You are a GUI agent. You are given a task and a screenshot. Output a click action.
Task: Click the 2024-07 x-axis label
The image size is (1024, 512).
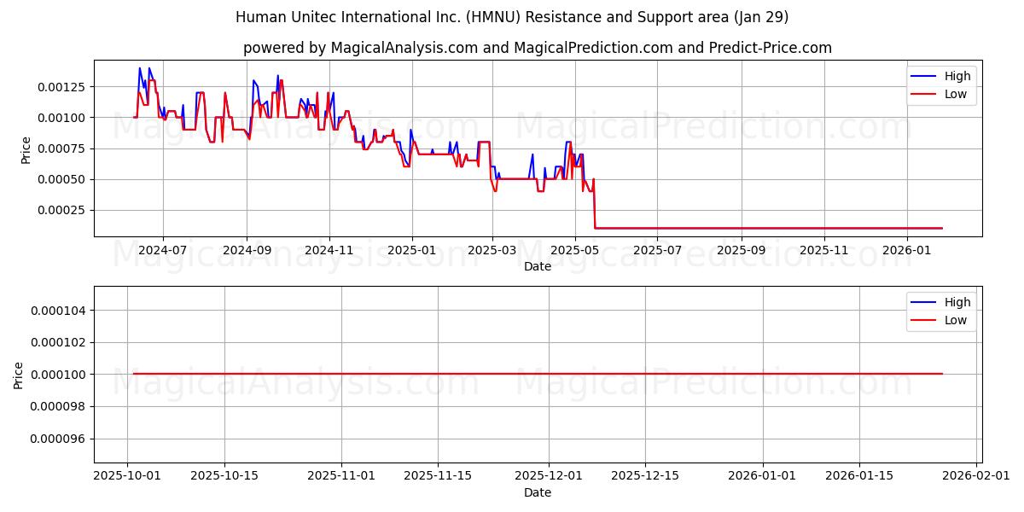pyautogui.click(x=162, y=251)
